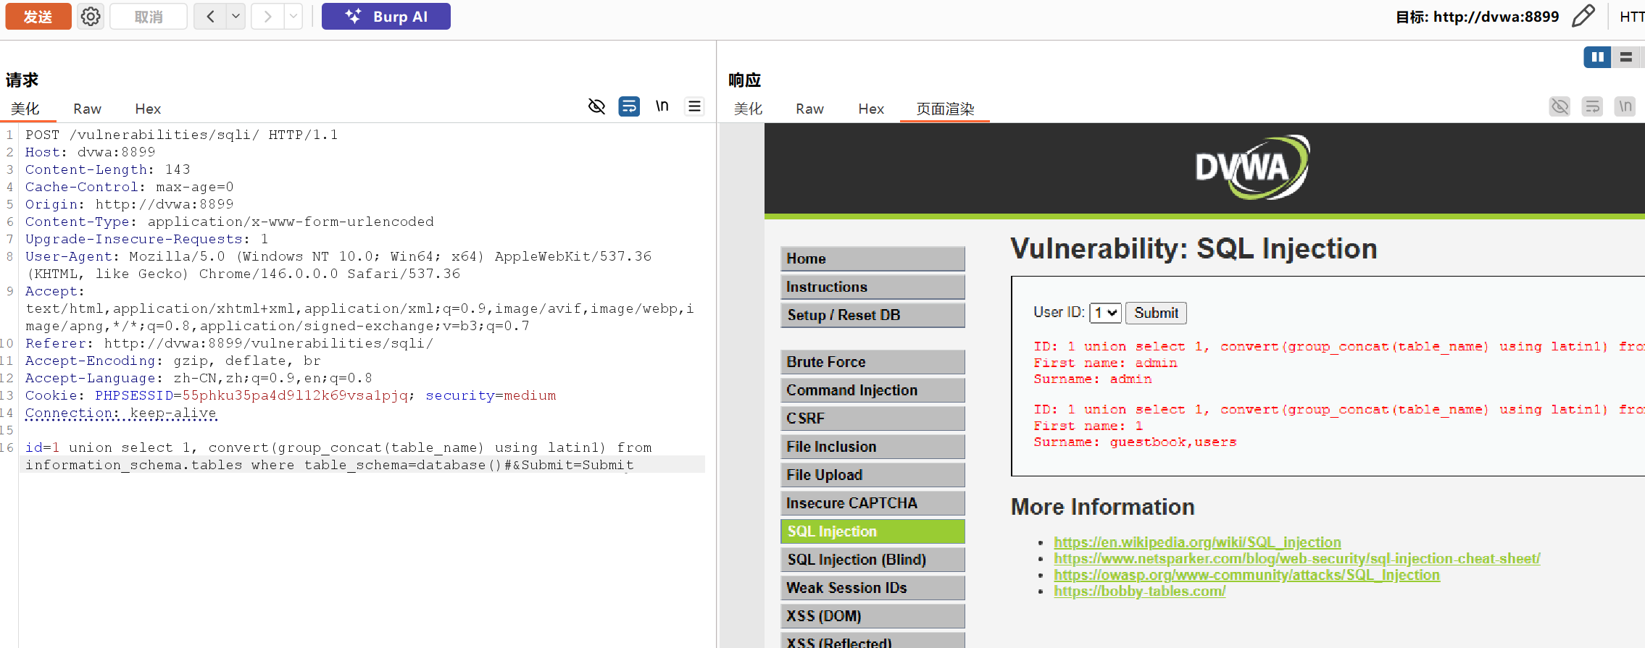The height and width of the screenshot is (648, 1645).
Task: Go to previous request with back arrow
Action: pyautogui.click(x=210, y=16)
